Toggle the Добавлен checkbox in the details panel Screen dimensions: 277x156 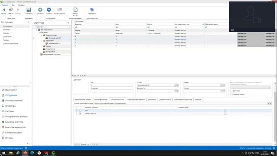[x=231, y=91]
